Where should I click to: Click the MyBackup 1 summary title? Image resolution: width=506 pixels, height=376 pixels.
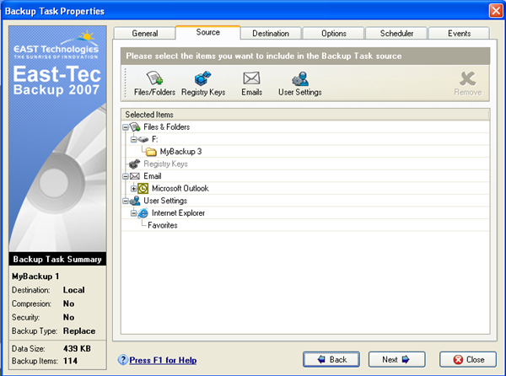click(x=35, y=277)
